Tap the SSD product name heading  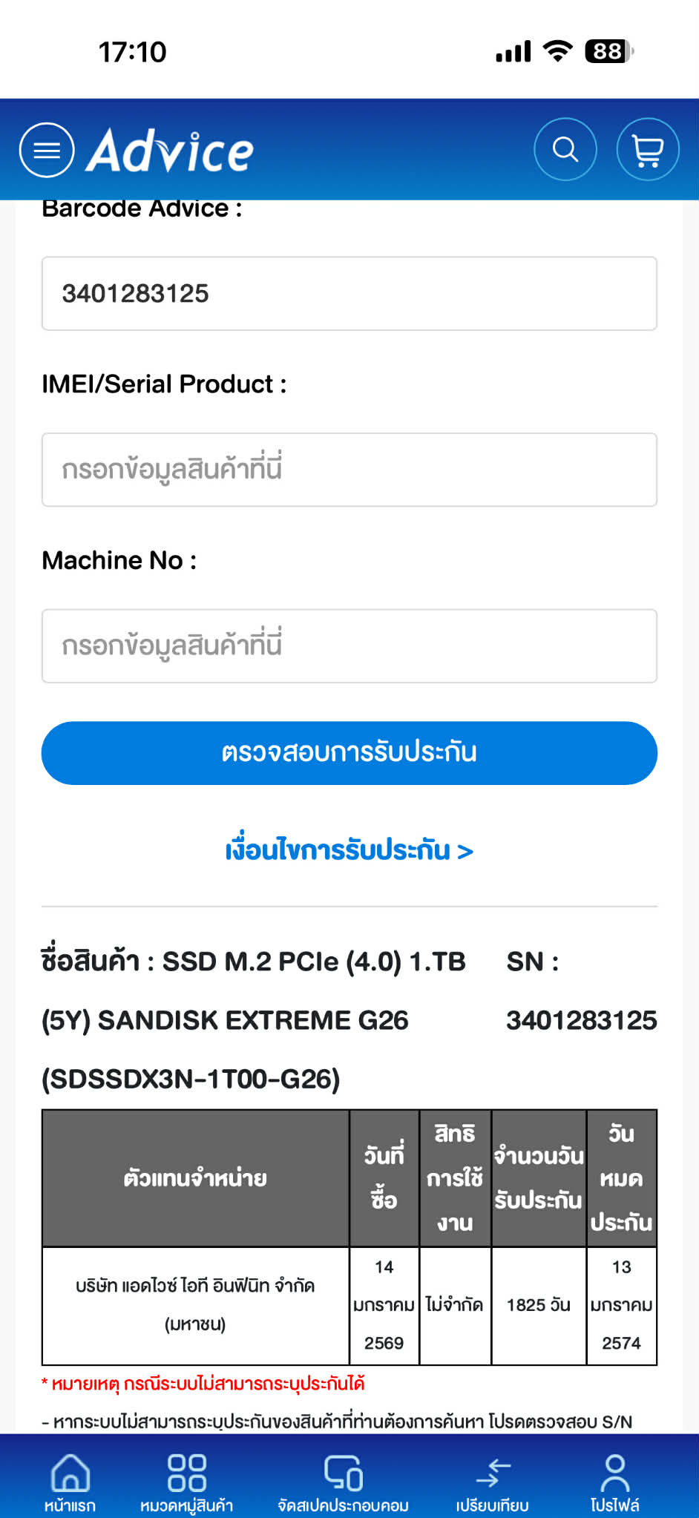point(254,1019)
